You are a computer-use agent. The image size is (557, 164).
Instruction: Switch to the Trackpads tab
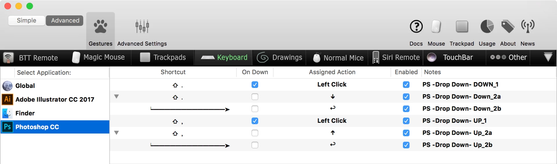pos(163,57)
